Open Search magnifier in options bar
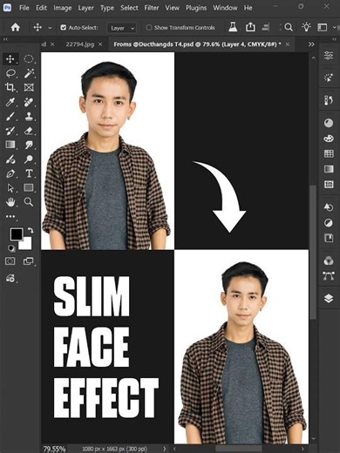 pos(289,27)
